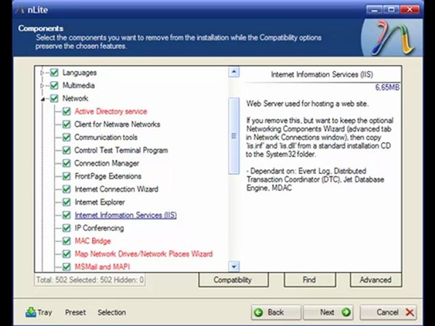
Task: Select the FrontPage Extensions label
Action: point(108,176)
